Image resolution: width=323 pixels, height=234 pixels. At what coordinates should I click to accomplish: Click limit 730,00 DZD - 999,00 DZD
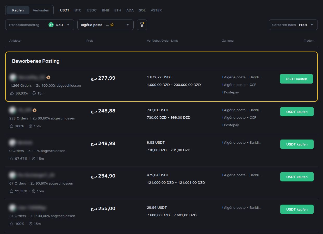pyautogui.click(x=169, y=118)
